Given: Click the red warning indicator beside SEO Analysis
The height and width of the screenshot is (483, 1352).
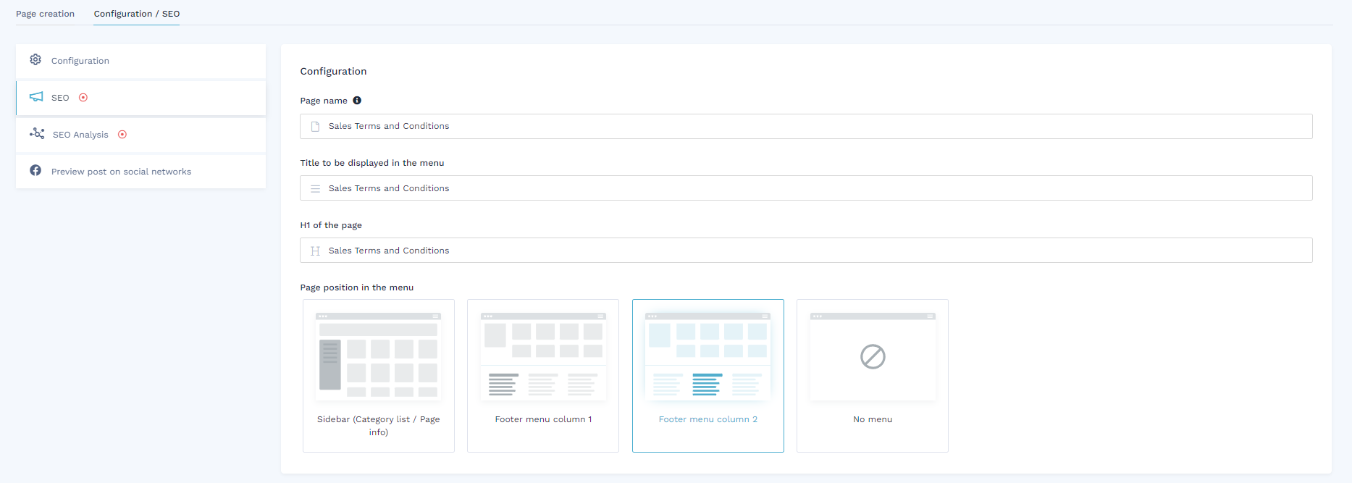Looking at the screenshot, I should [122, 135].
